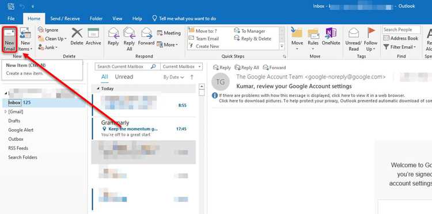Click the Reply All ribbon icon
The image size is (432, 214).
(x=129, y=33)
